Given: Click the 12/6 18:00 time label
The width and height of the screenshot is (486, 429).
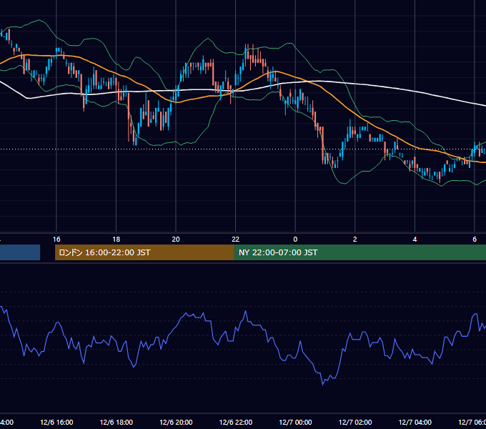Looking at the screenshot, I should (x=116, y=422).
